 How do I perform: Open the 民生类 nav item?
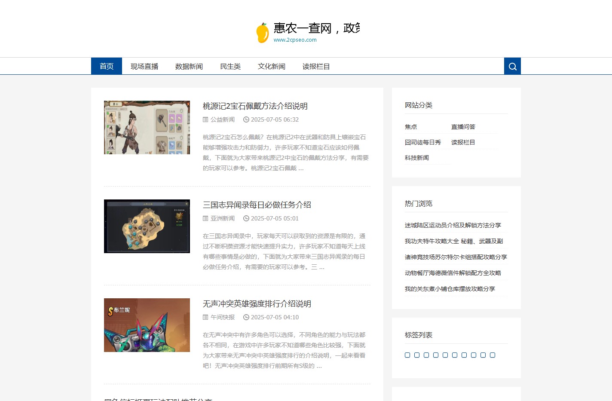230,66
